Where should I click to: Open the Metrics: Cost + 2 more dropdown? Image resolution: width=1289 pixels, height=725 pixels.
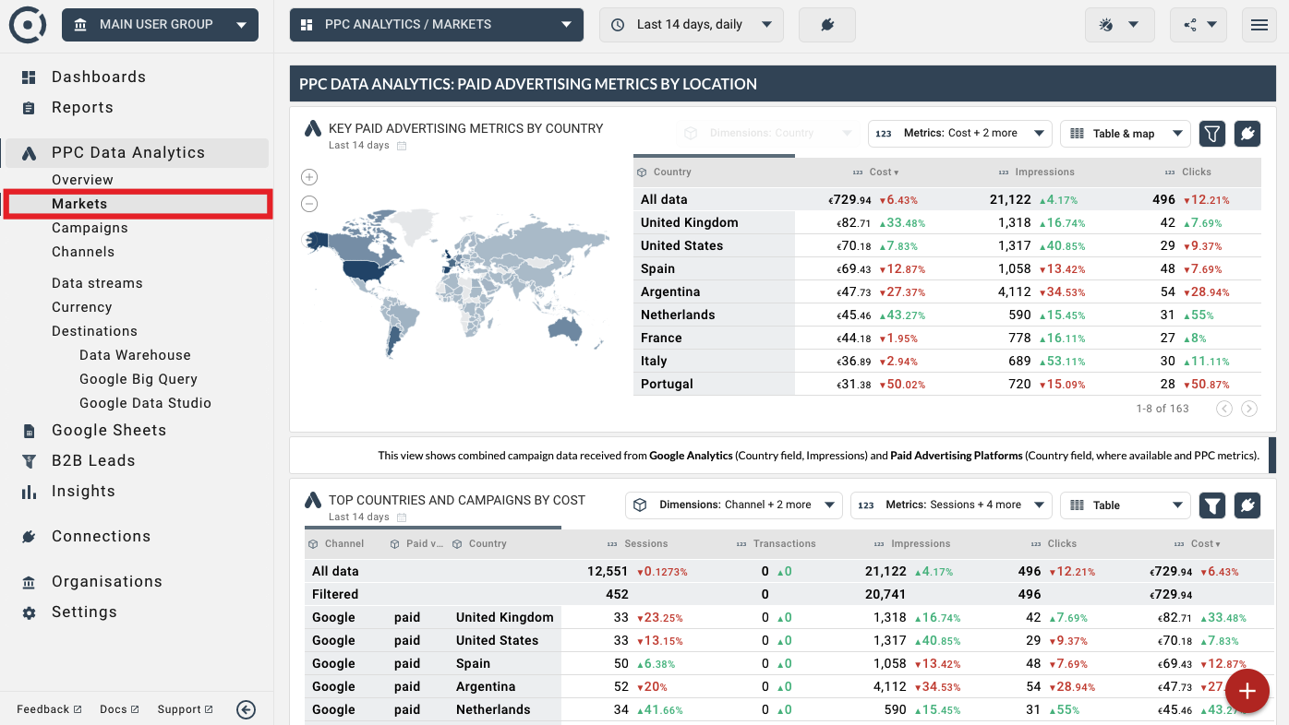(x=960, y=134)
